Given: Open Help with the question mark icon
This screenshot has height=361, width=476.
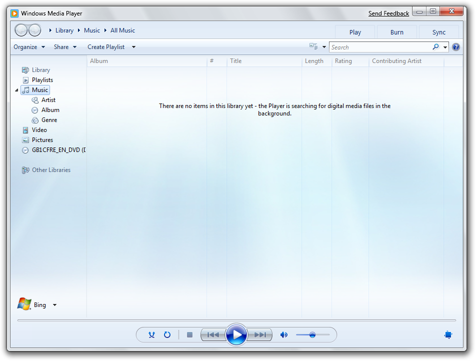Looking at the screenshot, I should point(455,47).
